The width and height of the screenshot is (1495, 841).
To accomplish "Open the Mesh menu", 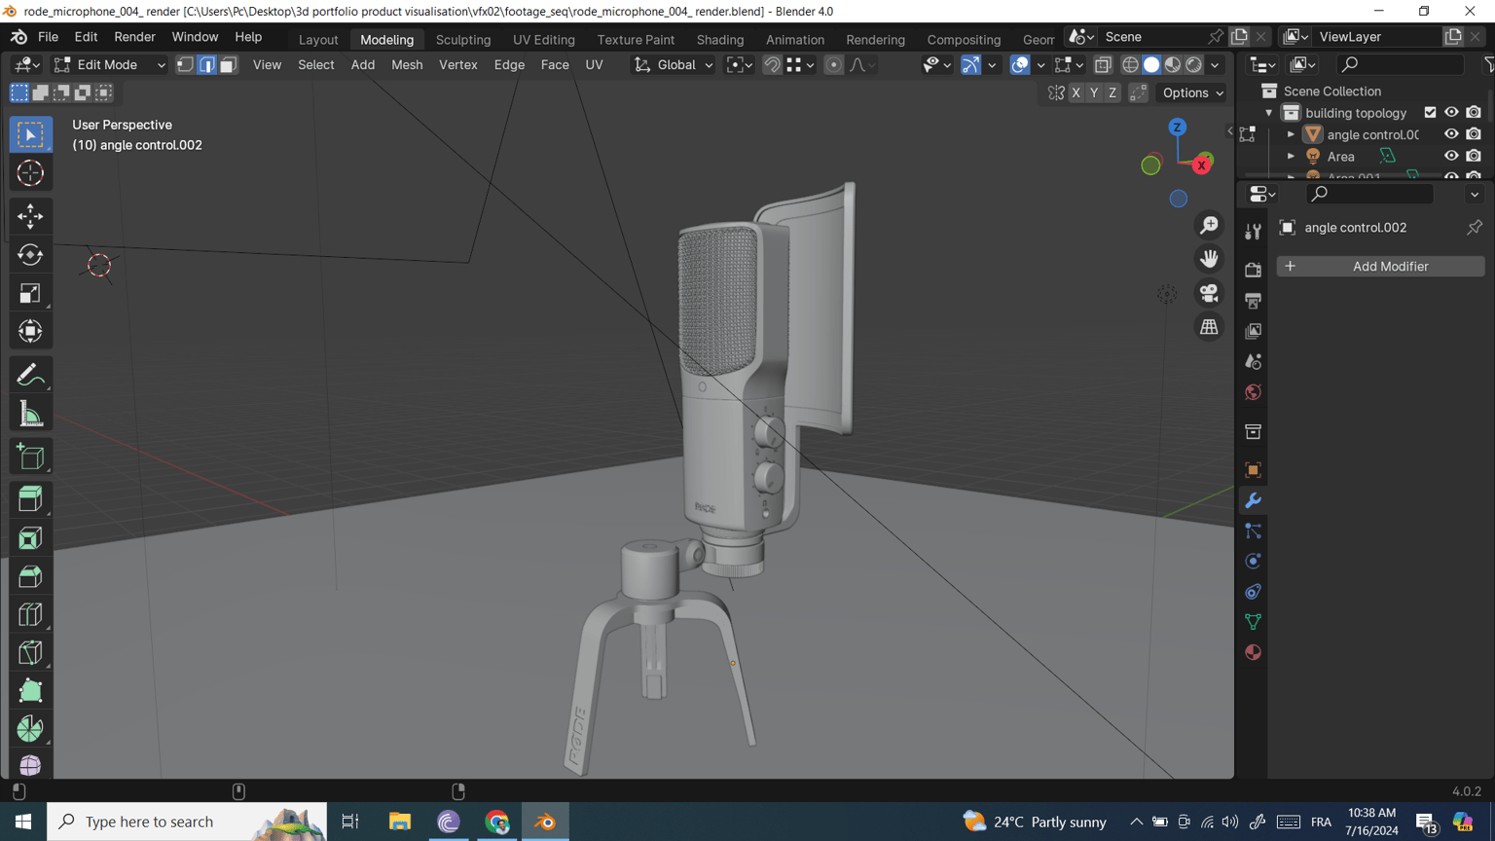I will (407, 65).
